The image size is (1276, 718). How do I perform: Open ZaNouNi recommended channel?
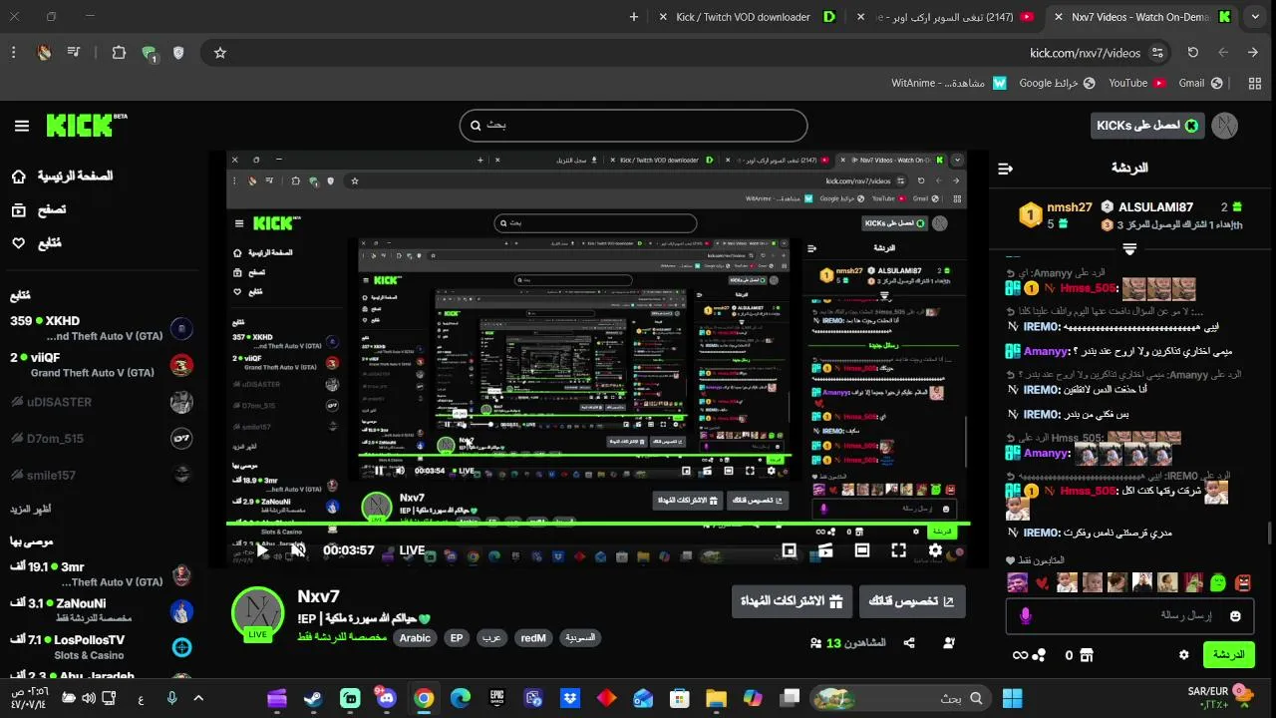[100, 610]
